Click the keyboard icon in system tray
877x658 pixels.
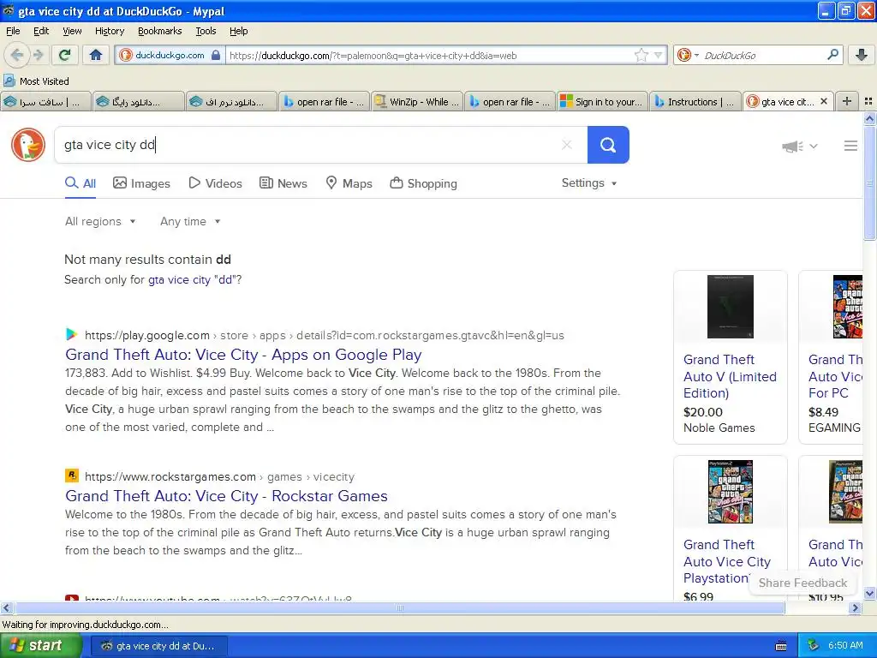781,646
